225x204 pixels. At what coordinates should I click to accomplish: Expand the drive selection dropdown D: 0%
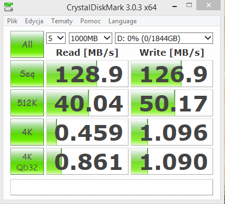(164, 38)
